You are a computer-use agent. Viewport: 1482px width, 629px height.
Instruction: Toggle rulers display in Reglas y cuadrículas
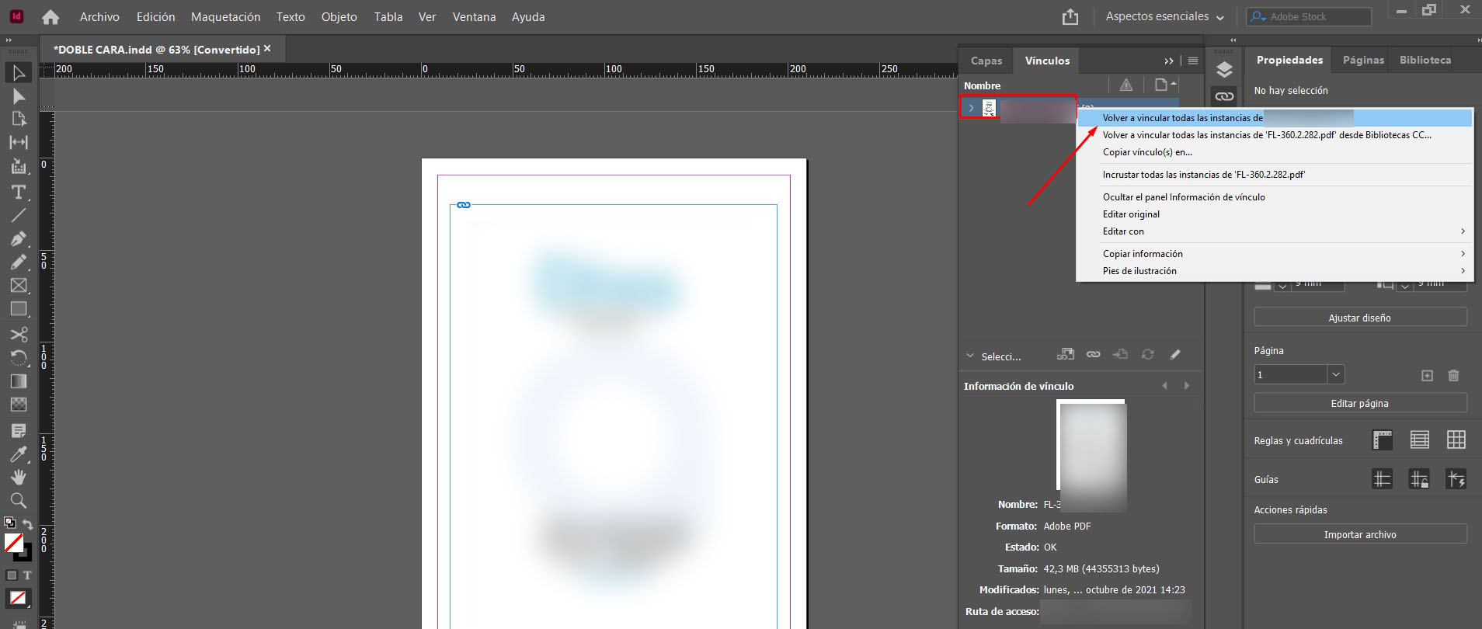tap(1383, 440)
